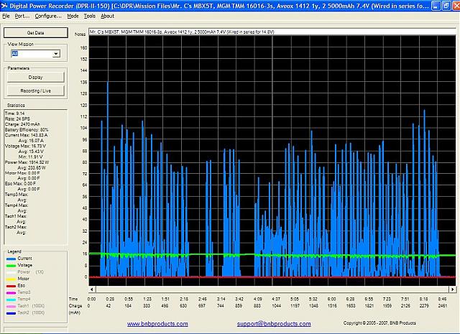The height and width of the screenshot is (334, 460).
Task: Click the Digital Power Recorder title bar icon
Action: (5, 5)
